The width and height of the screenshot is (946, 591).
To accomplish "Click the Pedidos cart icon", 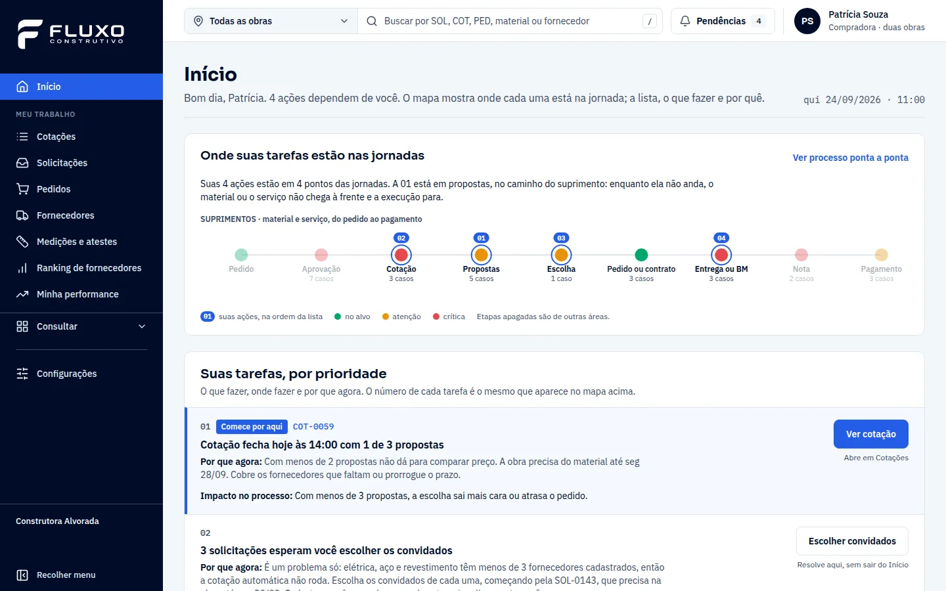I will pos(22,189).
